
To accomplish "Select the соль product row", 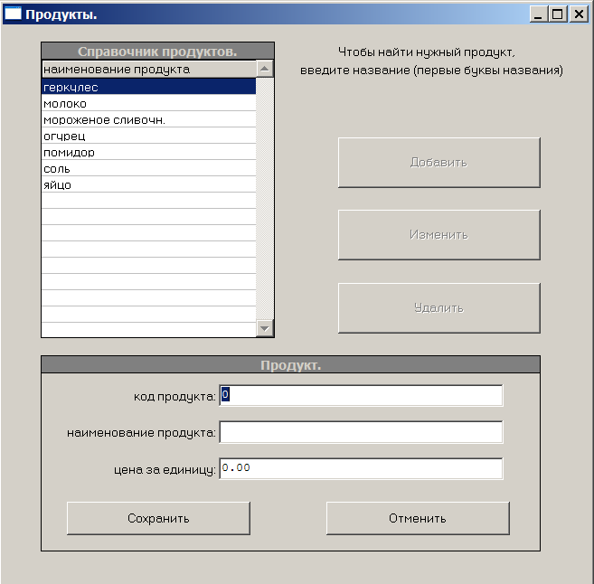I will 149,168.
